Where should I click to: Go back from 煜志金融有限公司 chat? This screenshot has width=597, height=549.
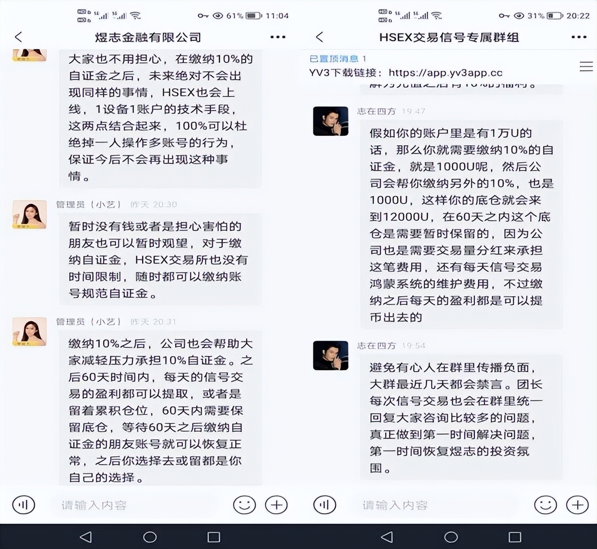19,37
